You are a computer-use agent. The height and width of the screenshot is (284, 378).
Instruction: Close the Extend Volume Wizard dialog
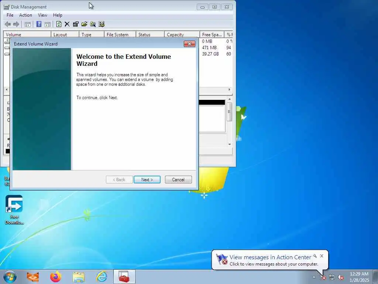189,44
